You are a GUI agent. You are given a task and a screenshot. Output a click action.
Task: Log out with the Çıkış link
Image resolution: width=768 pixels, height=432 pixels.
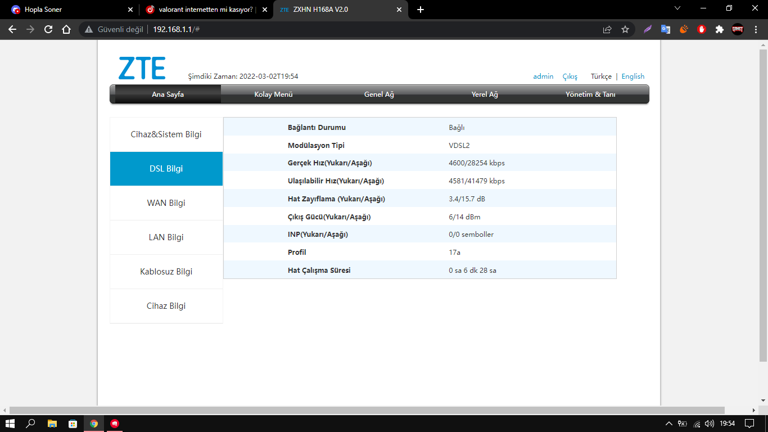(x=570, y=76)
